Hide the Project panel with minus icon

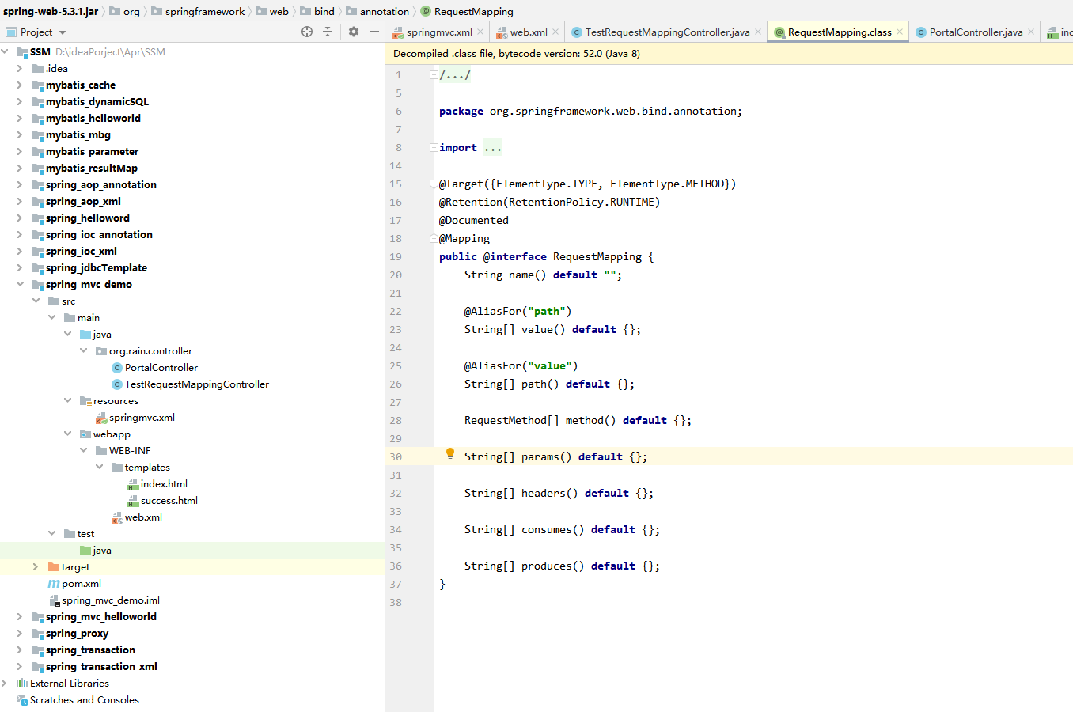tap(374, 32)
